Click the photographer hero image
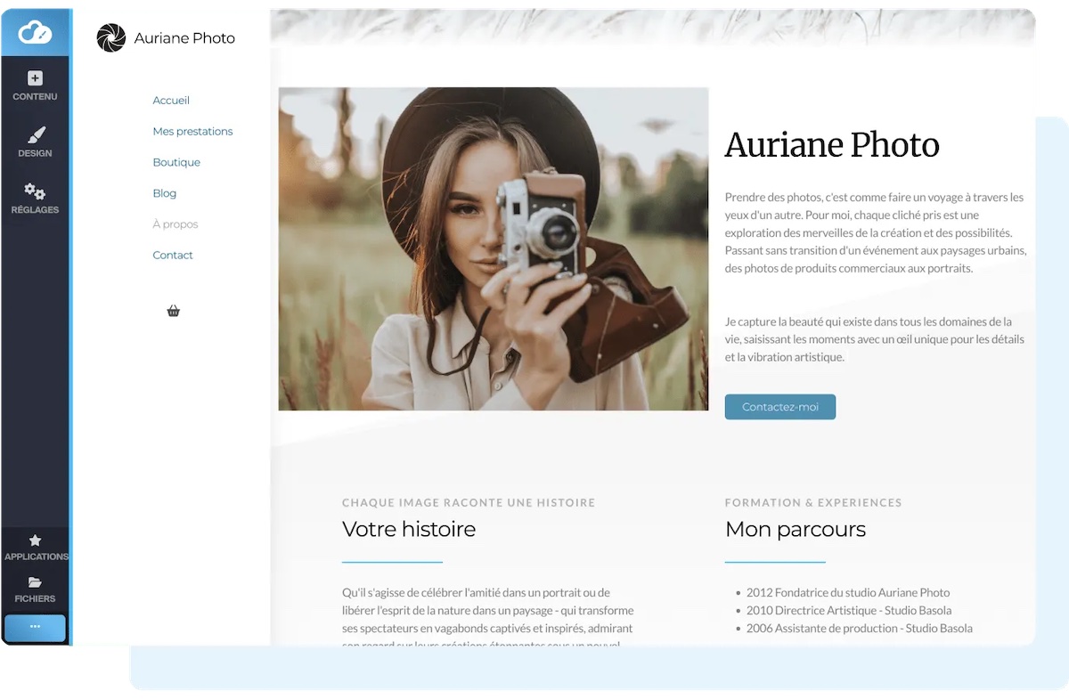 494,248
